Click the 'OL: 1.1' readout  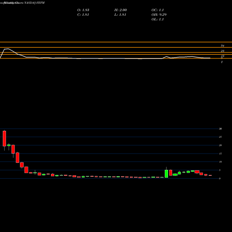click(x=158, y=19)
